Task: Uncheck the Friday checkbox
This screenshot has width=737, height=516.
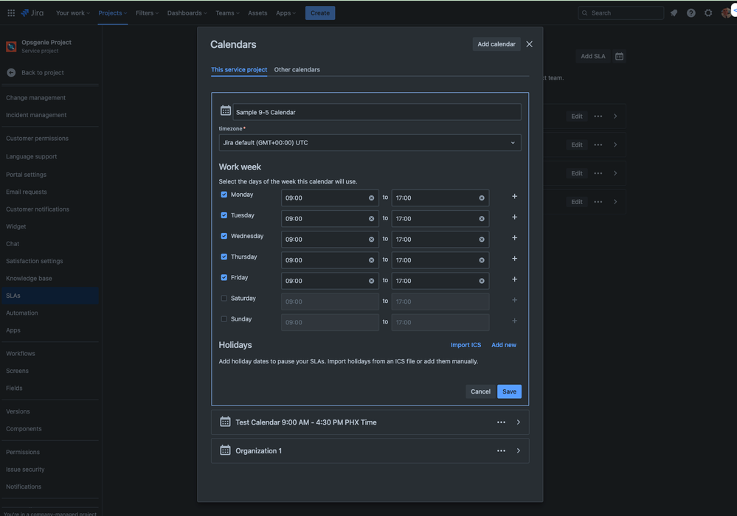Action: (224, 277)
